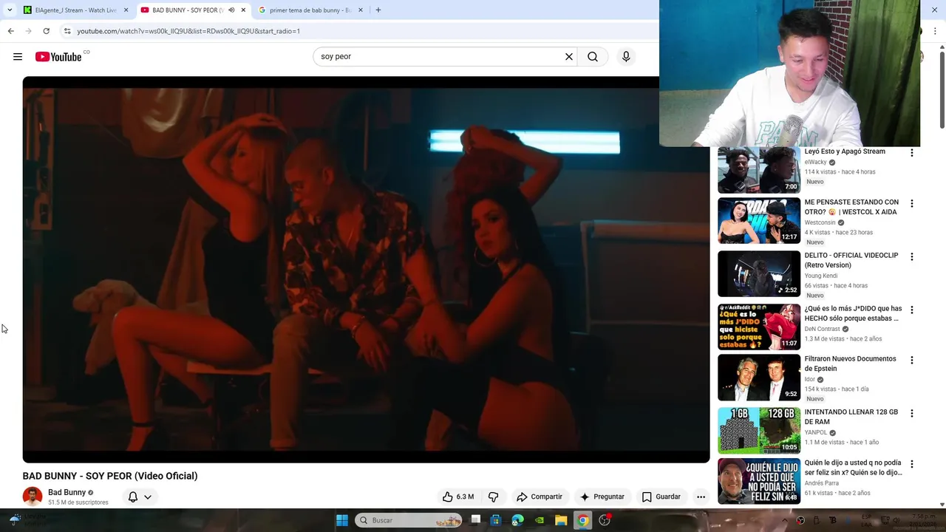
Task: Open options for the DeN Contrast video
Action: [912, 310]
